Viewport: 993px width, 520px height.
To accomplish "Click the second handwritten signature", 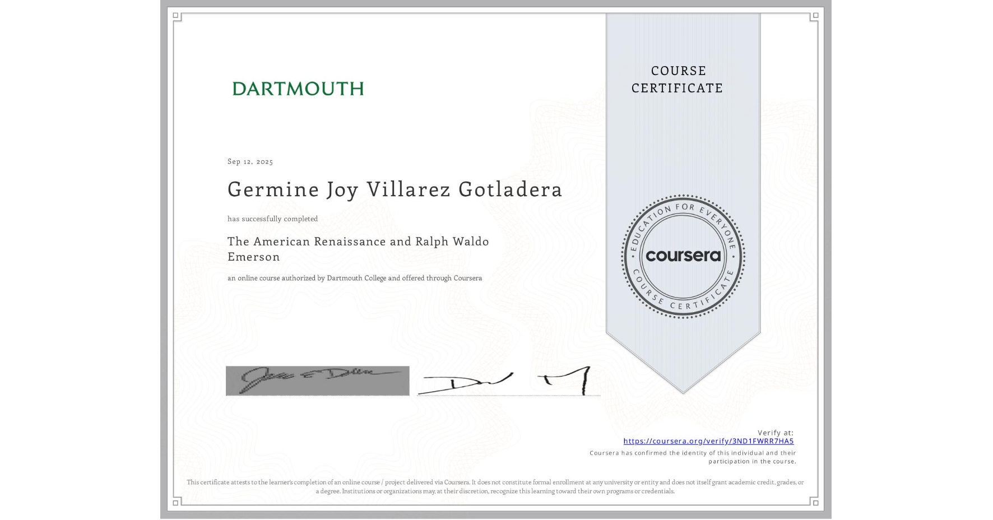I will coord(508,381).
